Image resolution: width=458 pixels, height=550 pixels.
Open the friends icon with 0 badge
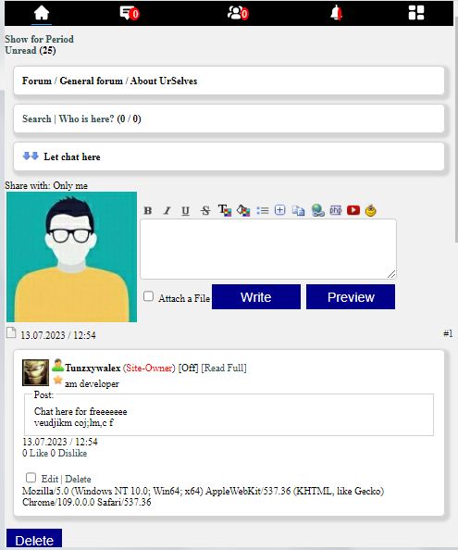(x=238, y=13)
